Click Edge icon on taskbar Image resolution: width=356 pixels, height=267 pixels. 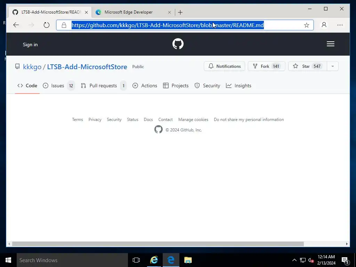[171, 260]
